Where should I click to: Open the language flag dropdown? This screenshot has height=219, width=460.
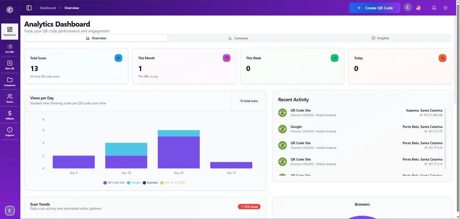420,8
